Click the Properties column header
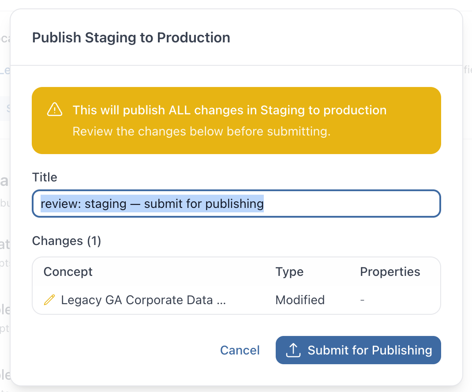The image size is (472, 392). point(390,272)
